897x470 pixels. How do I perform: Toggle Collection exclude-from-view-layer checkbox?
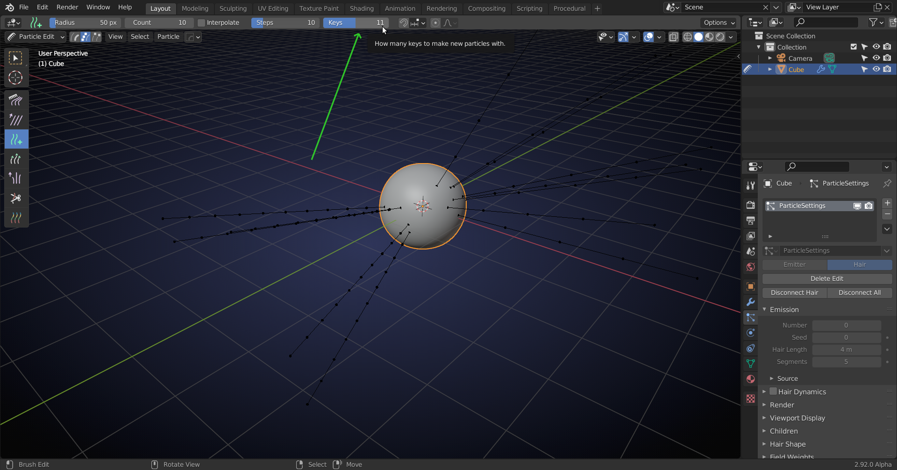coord(854,47)
